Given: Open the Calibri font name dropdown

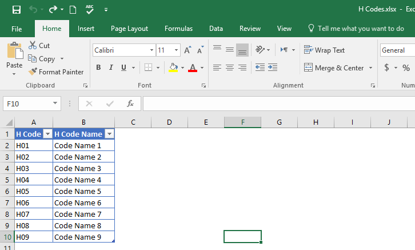Looking at the screenshot, I should point(151,50).
